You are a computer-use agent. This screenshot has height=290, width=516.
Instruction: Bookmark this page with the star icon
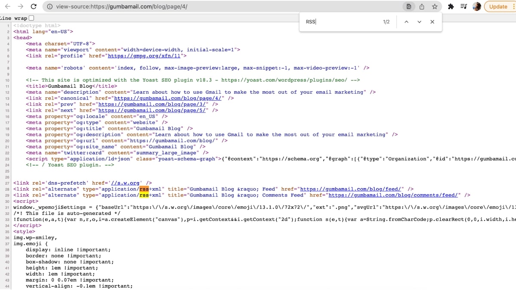click(x=435, y=6)
